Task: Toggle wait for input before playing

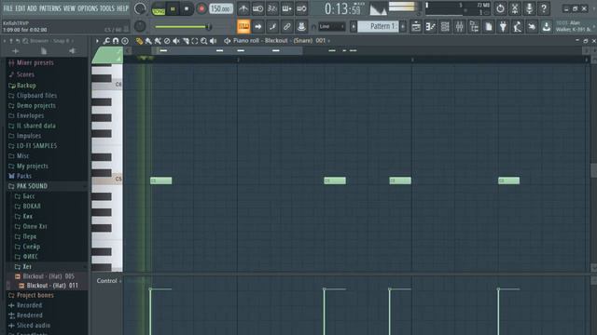Action: click(257, 8)
